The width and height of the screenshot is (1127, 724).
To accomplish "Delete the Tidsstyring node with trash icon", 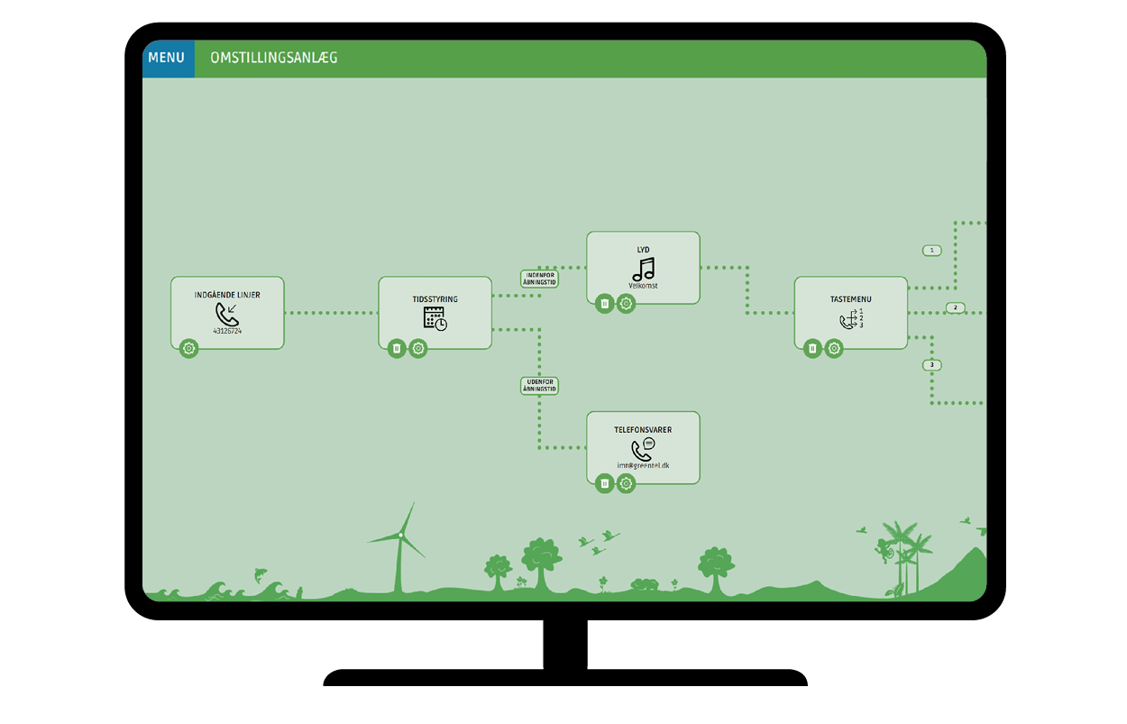I will tap(397, 348).
